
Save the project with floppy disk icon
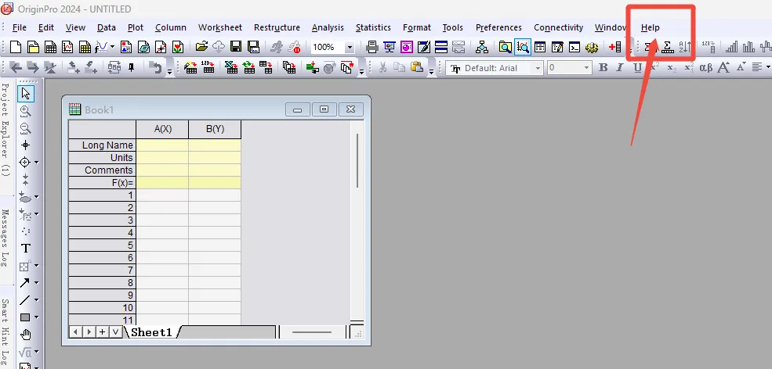point(236,47)
